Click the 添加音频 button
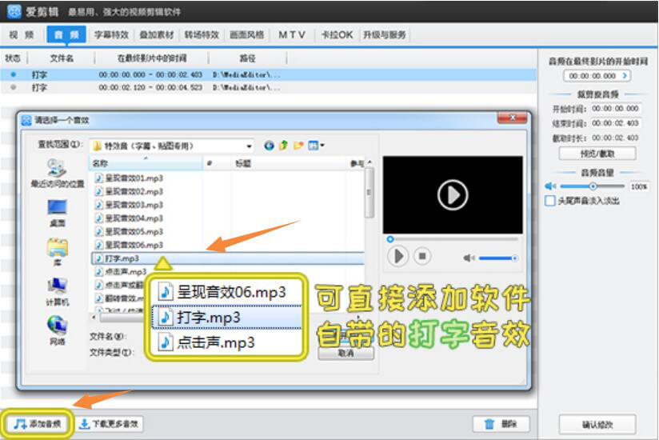Screen dimensions: 659x440 (x=38, y=424)
